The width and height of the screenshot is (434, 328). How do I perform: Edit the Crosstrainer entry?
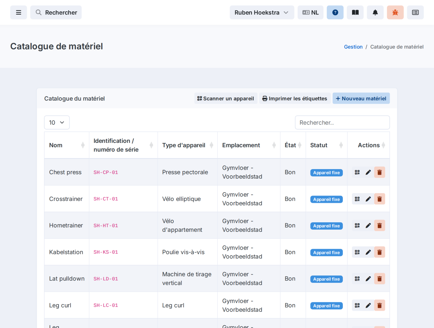pyautogui.click(x=368, y=199)
